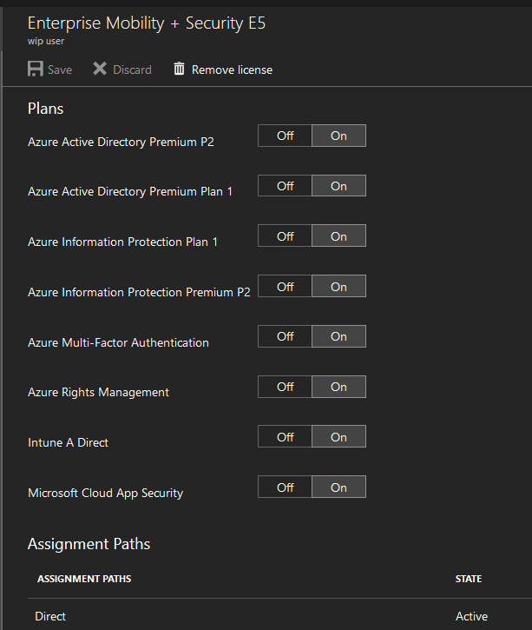532x630 pixels.
Task: Turn off Intune A Direct
Action: tap(285, 437)
